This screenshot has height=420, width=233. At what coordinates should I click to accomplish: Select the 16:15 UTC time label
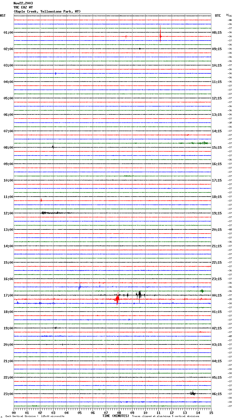(x=217, y=164)
